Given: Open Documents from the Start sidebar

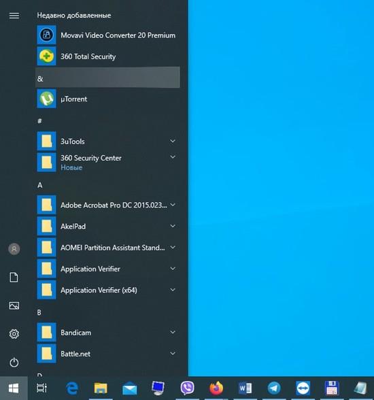Looking at the screenshot, I should [x=14, y=278].
